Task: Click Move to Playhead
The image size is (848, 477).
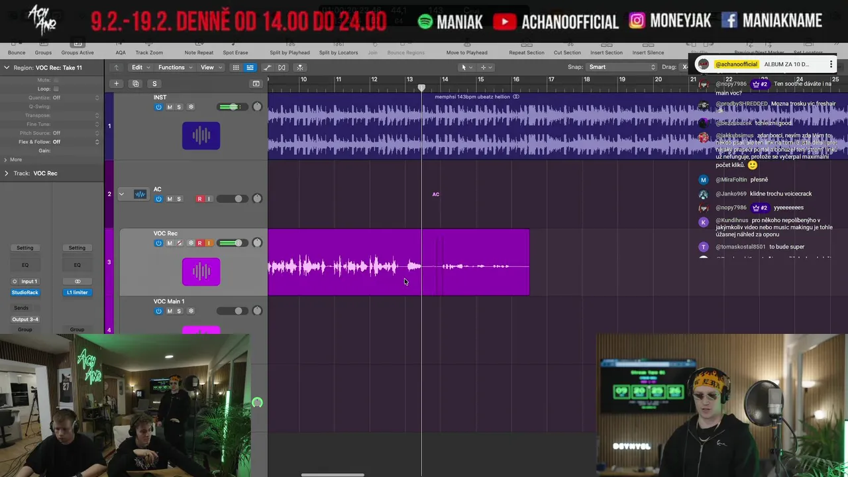Action: [466, 52]
